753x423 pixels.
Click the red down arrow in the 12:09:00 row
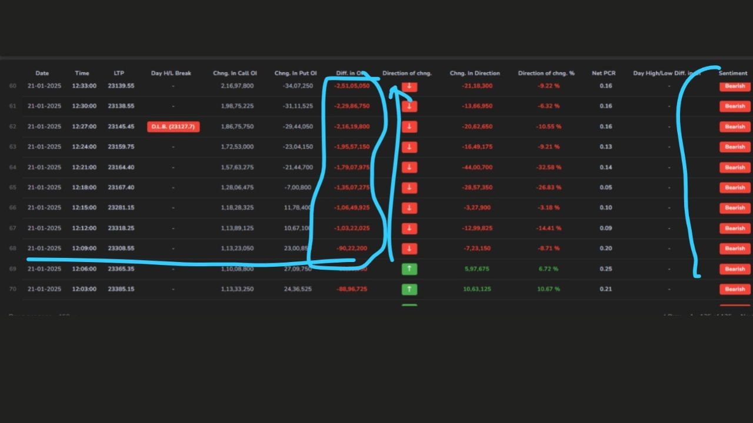(409, 249)
